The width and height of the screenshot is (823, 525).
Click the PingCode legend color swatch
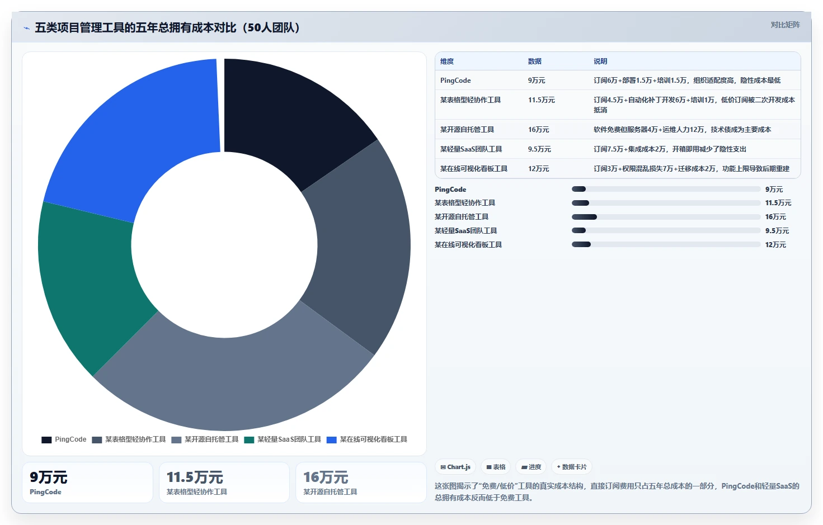(46, 440)
